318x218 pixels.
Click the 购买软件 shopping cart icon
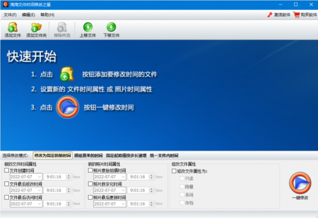[296, 15]
